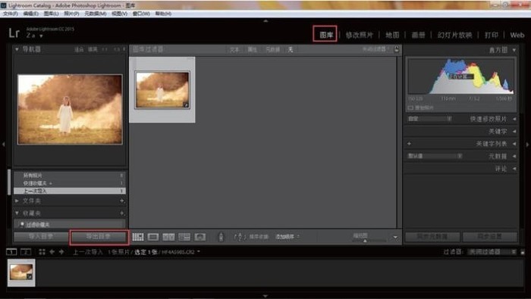This screenshot has height=299, width=531.
Task: Toggle second monitor display button
Action: [26, 252]
